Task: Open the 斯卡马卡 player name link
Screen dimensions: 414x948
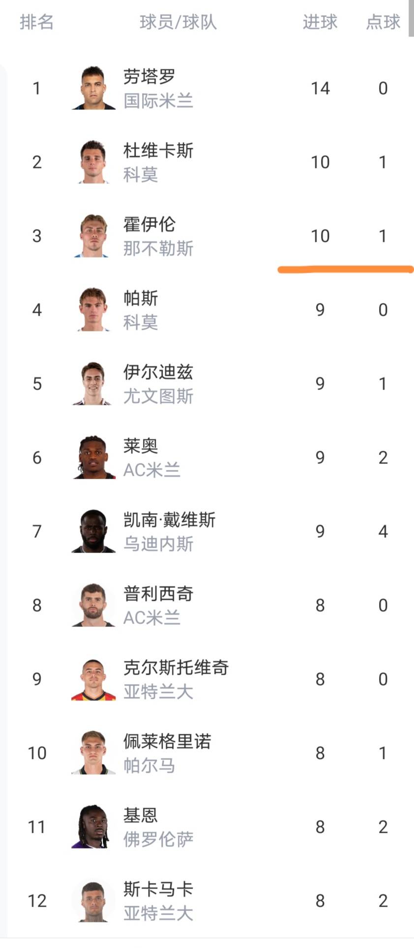Action: (158, 889)
